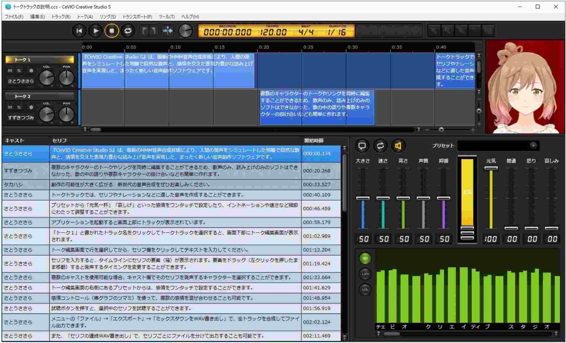This screenshot has width=566, height=343.
Task: Toggle the auto-scroll cursor follow icon
Action: point(168,31)
